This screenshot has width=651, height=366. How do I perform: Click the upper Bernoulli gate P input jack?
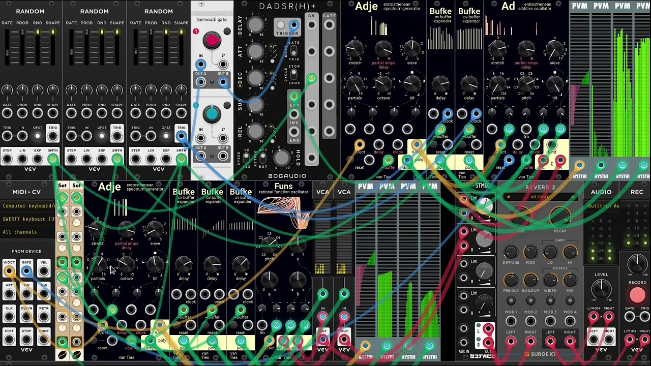tap(223, 65)
